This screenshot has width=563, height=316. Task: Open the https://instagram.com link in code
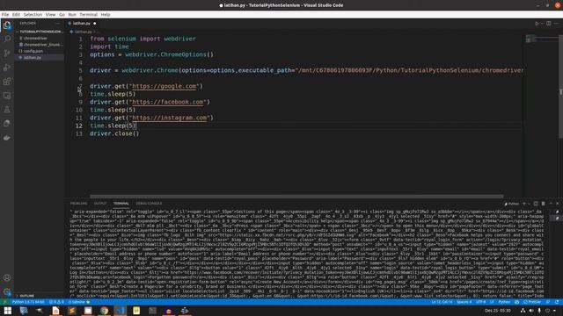point(170,118)
